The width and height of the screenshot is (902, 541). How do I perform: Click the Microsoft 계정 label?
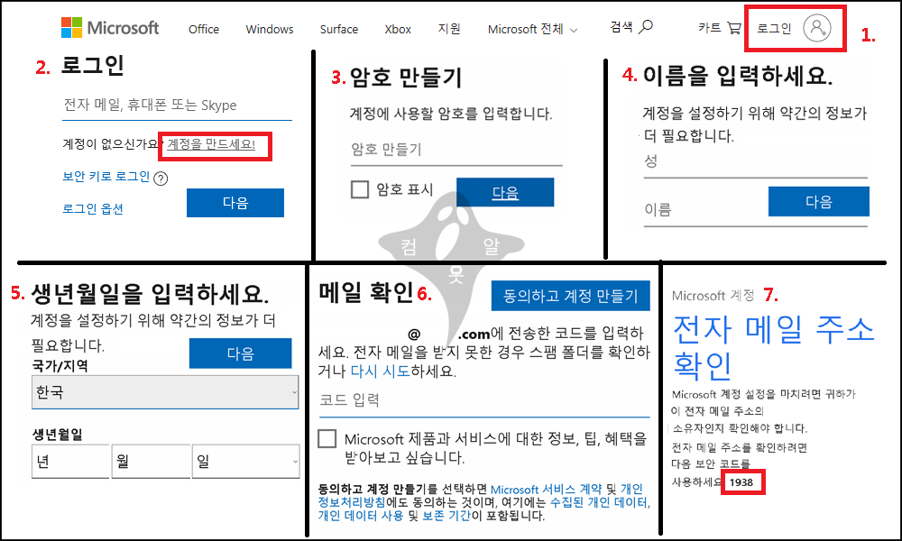pos(713,296)
